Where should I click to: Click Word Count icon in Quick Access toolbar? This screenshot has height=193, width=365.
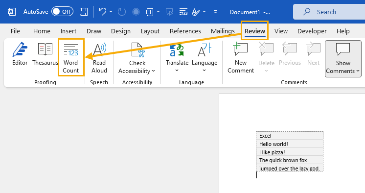click(183, 12)
